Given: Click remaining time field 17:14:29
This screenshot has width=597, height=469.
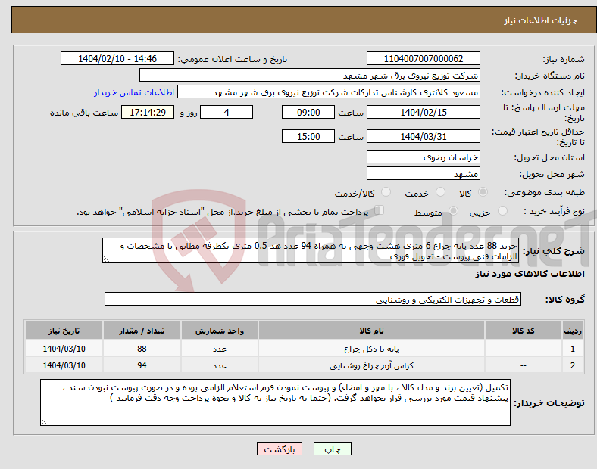Looking at the screenshot, I should click(x=148, y=112).
